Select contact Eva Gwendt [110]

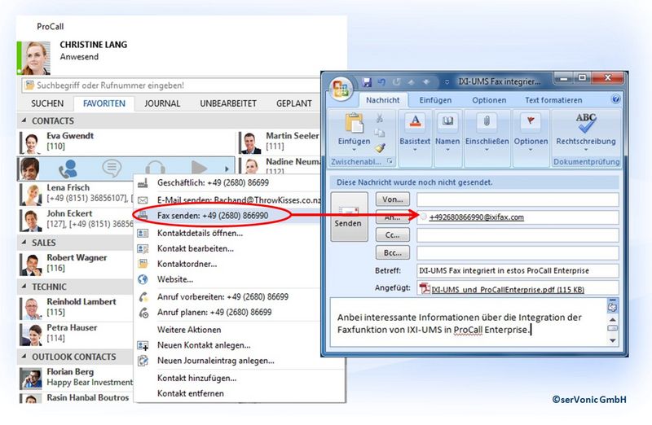click(126, 142)
